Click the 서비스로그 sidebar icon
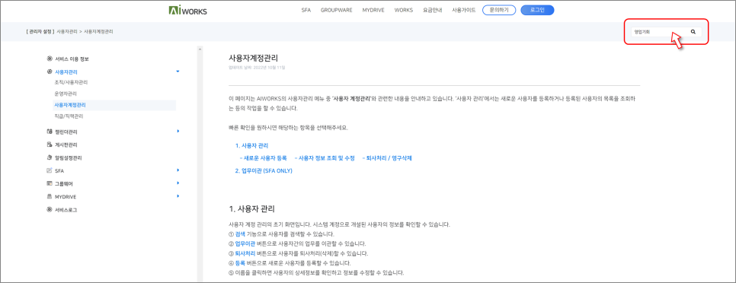Image resolution: width=736 pixels, height=283 pixels. click(50, 209)
